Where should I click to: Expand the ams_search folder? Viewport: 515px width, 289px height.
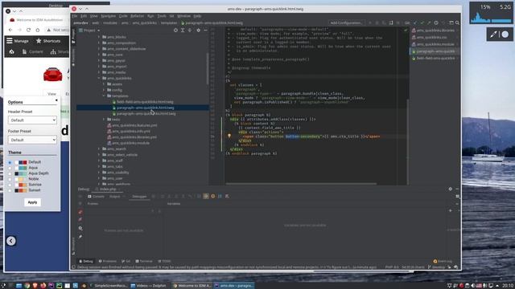[x=99, y=149]
